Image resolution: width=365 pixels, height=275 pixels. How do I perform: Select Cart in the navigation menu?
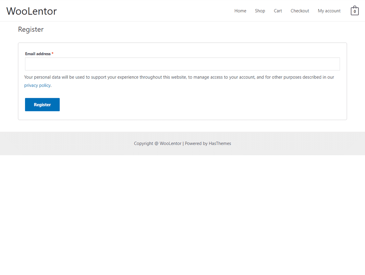tap(278, 11)
